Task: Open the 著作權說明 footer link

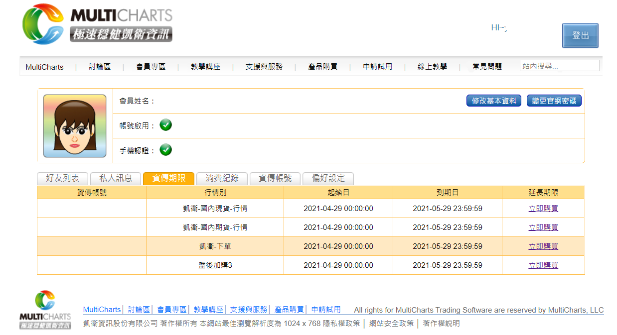Action: (x=441, y=324)
